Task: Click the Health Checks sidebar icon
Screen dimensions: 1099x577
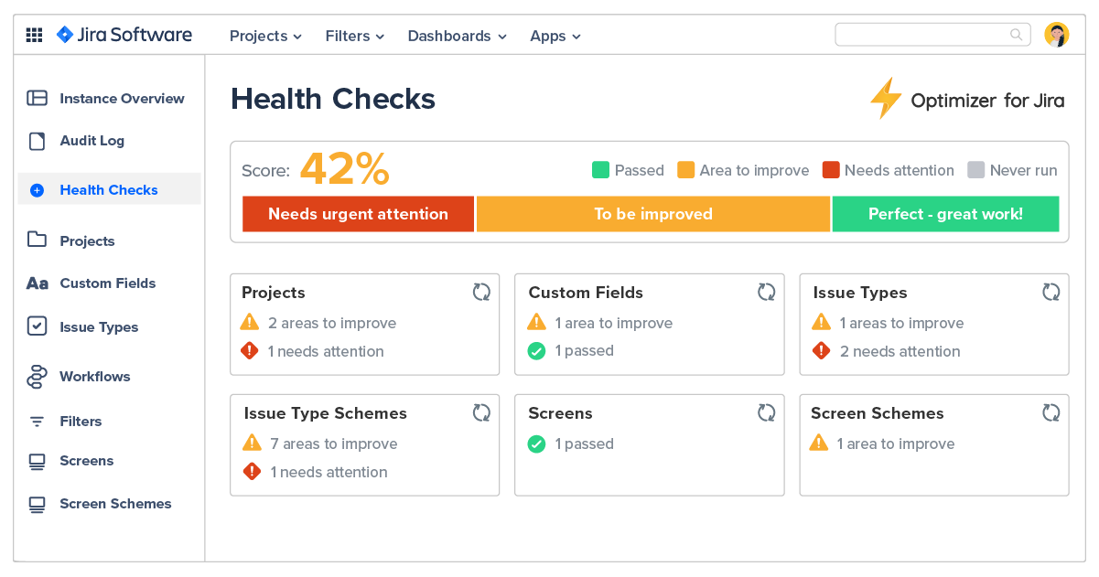Action: (x=37, y=190)
